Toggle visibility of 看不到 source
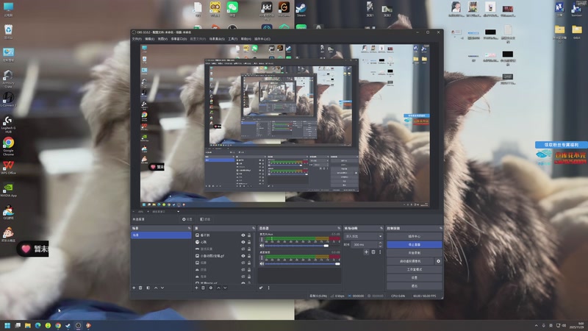 point(243,235)
